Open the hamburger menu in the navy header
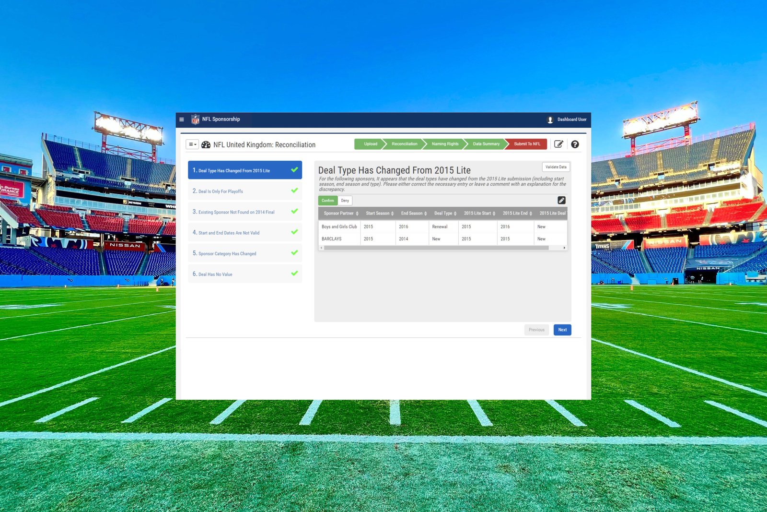 pos(182,119)
